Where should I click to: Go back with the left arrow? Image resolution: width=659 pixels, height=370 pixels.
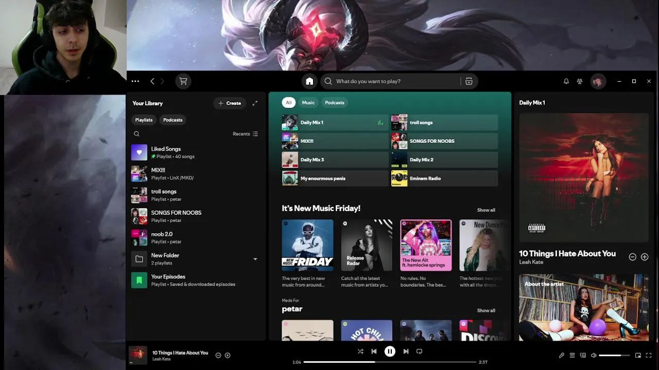coord(152,81)
